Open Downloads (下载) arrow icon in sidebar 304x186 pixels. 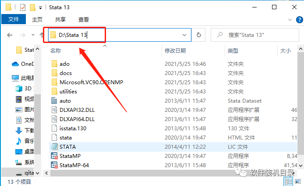tap(19, 130)
